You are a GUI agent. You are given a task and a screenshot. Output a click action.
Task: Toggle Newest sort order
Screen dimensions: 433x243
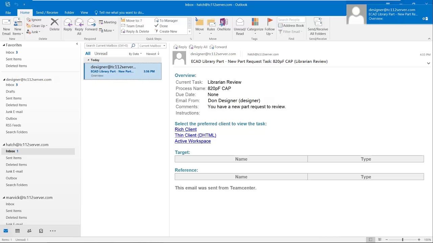pyautogui.click(x=153, y=54)
